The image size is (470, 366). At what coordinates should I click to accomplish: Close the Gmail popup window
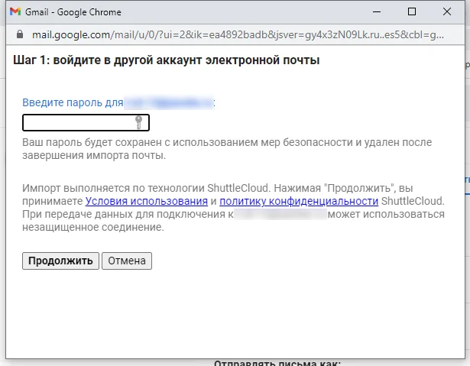click(x=447, y=11)
